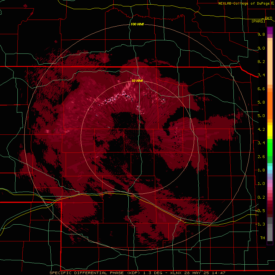Click the TH threshold label on the scale
275x275 pixels.
[262, 238]
